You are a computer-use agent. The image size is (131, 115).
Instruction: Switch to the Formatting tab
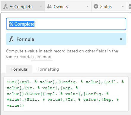click(x=48, y=69)
